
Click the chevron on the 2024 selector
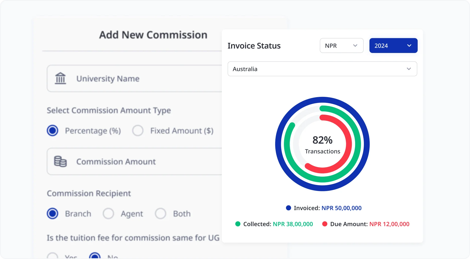click(409, 45)
